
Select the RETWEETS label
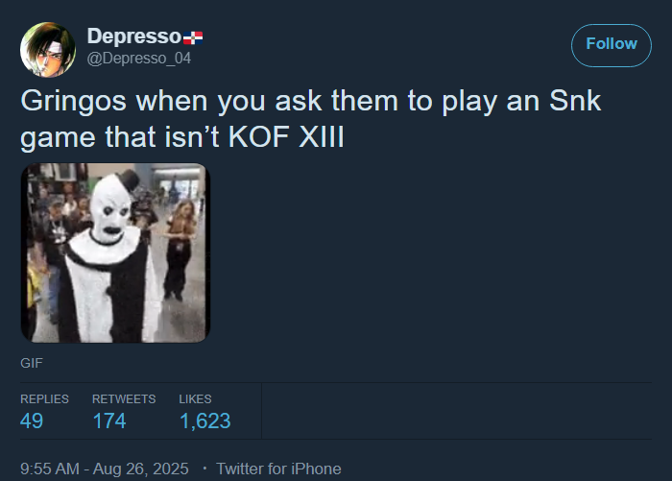coord(124,399)
